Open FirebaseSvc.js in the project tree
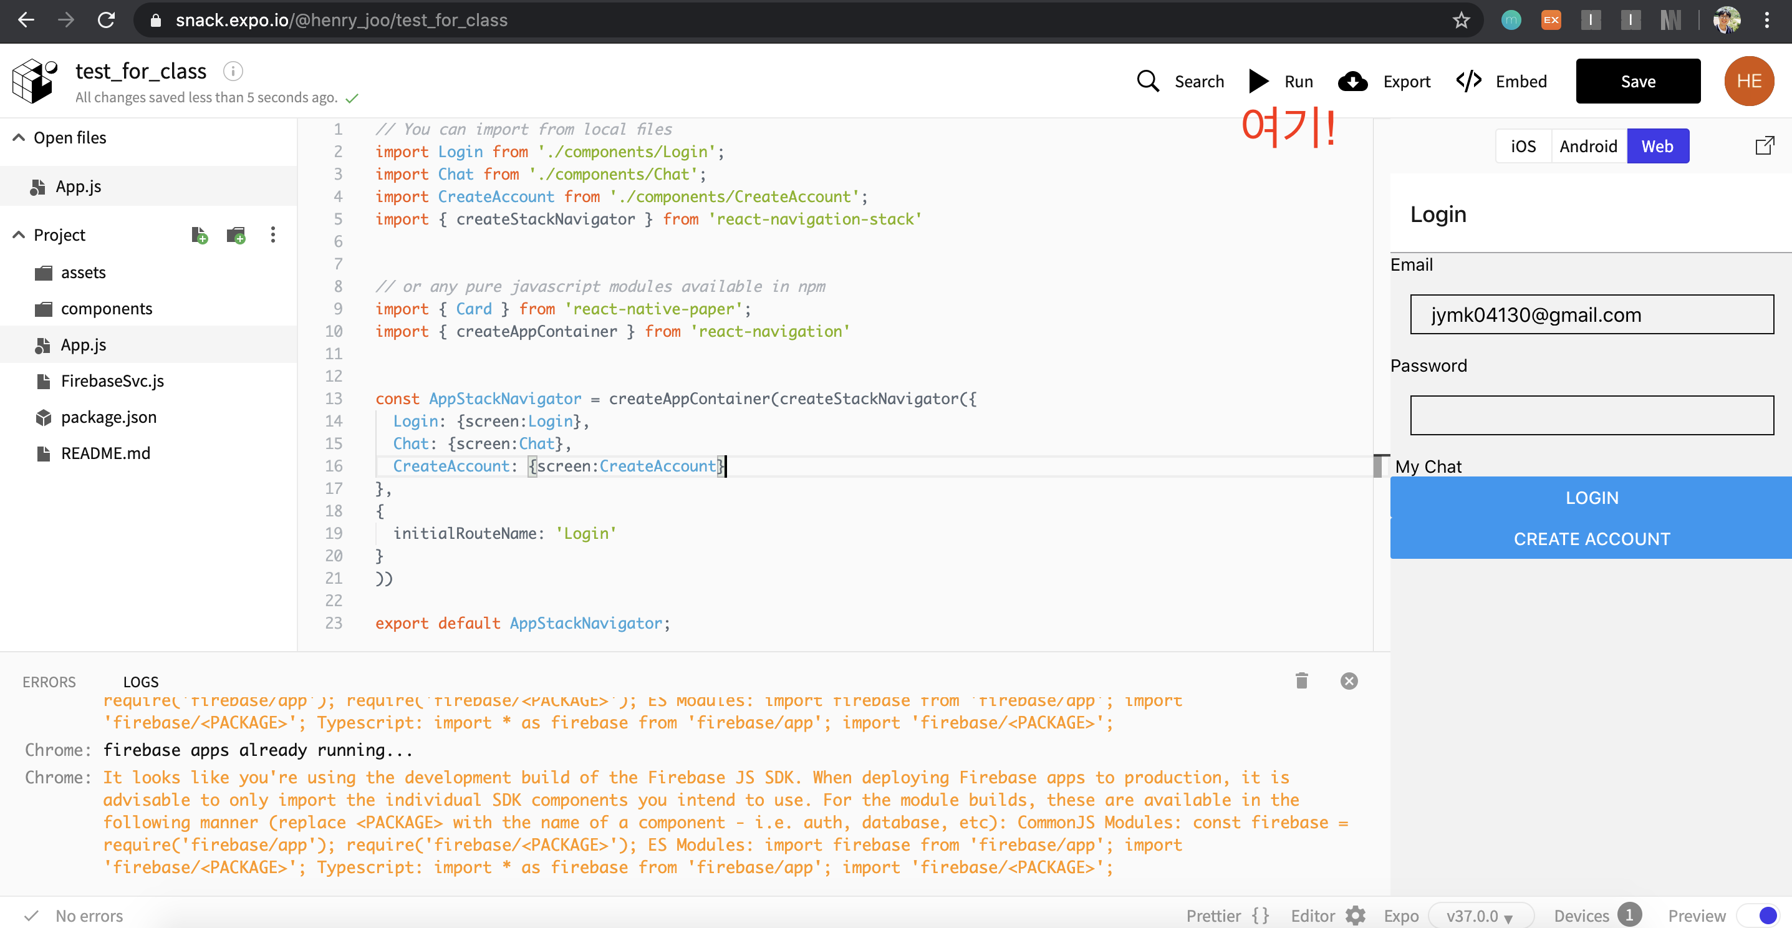 (x=112, y=381)
